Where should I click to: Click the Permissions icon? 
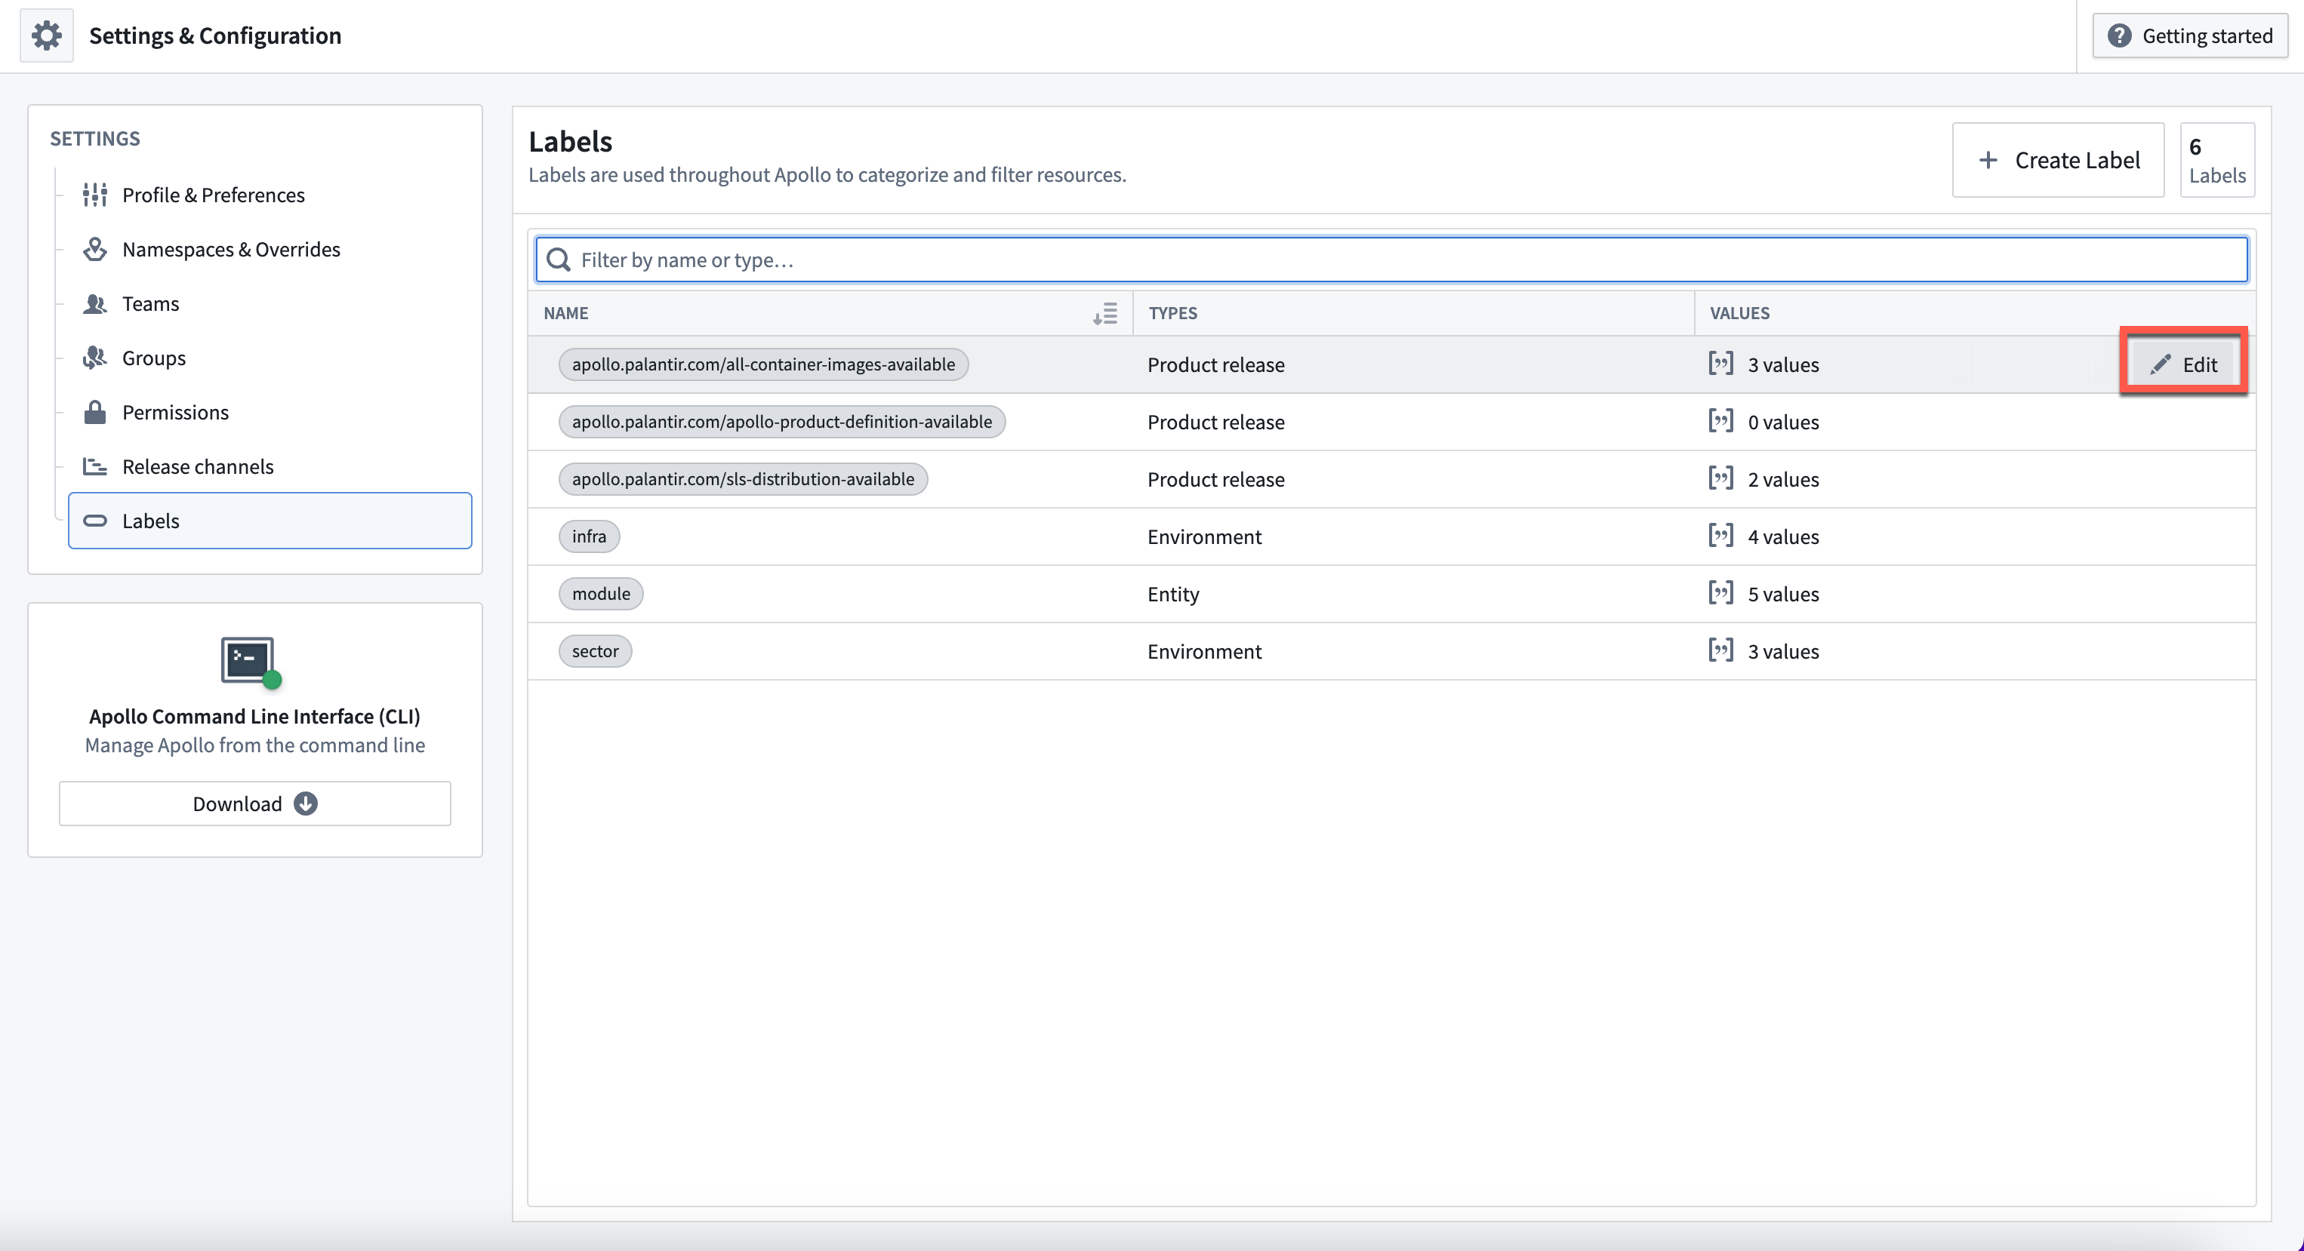pyautogui.click(x=96, y=411)
